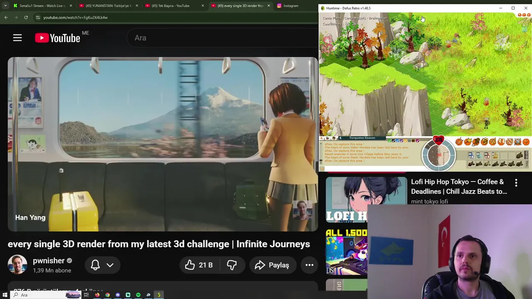
Task: Open the mint tokyo lofi channel link
Action: pos(429,201)
